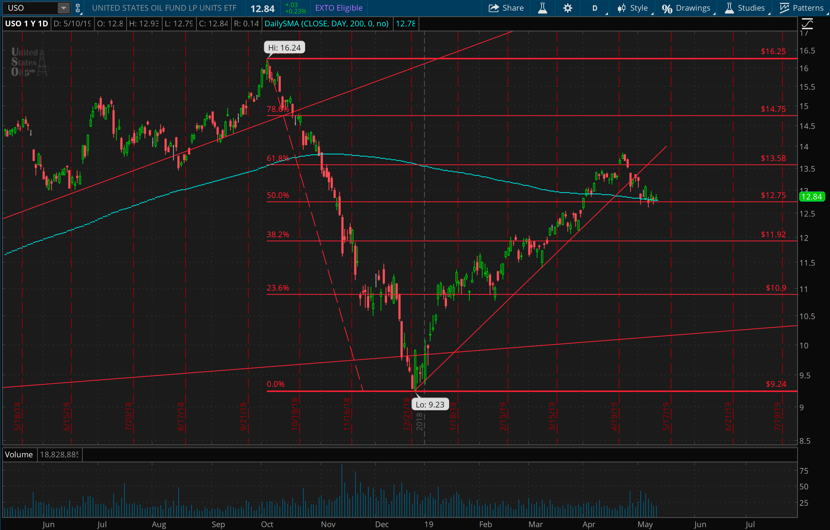Screen dimensions: 830x530
Task: Open the Patterns menu
Action: (801, 8)
